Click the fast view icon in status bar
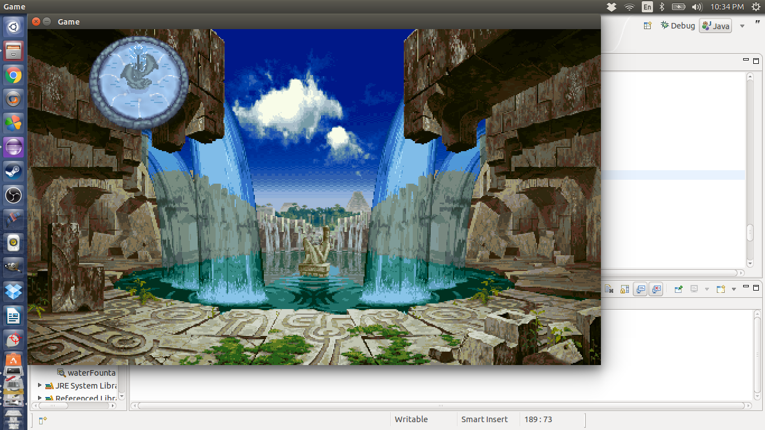This screenshot has width=765, height=430. 44,420
